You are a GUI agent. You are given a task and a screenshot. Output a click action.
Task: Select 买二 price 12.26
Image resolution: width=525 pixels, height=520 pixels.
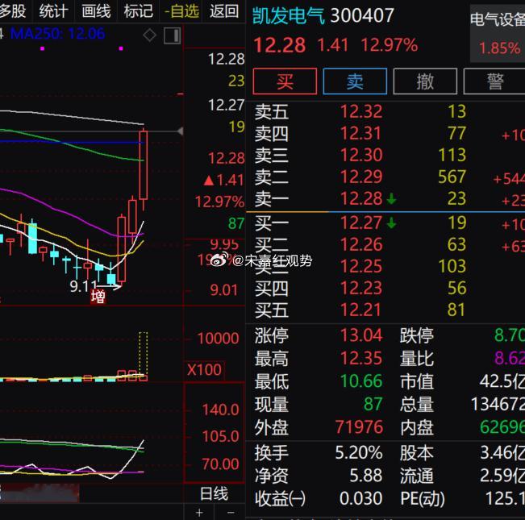(361, 244)
